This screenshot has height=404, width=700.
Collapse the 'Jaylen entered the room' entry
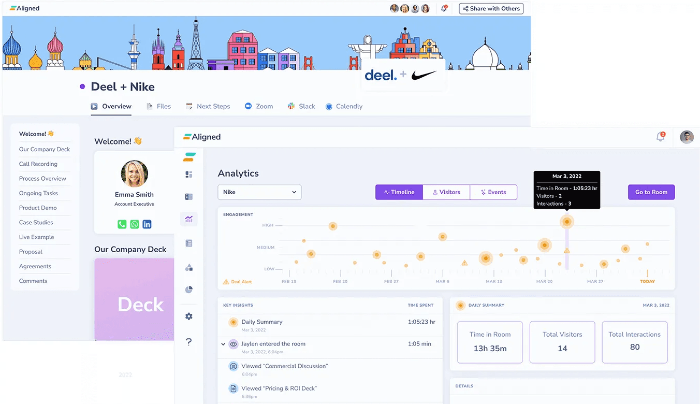223,344
